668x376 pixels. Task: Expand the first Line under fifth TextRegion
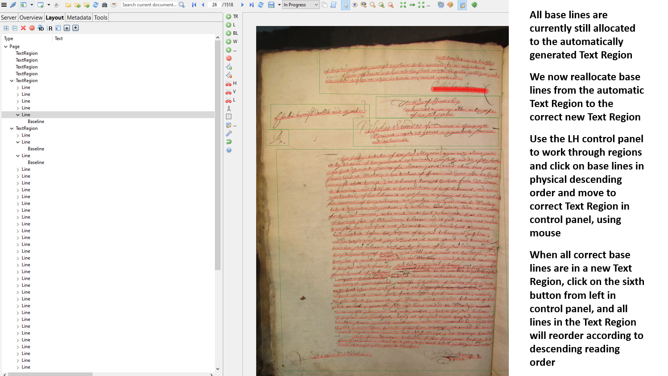click(x=18, y=87)
